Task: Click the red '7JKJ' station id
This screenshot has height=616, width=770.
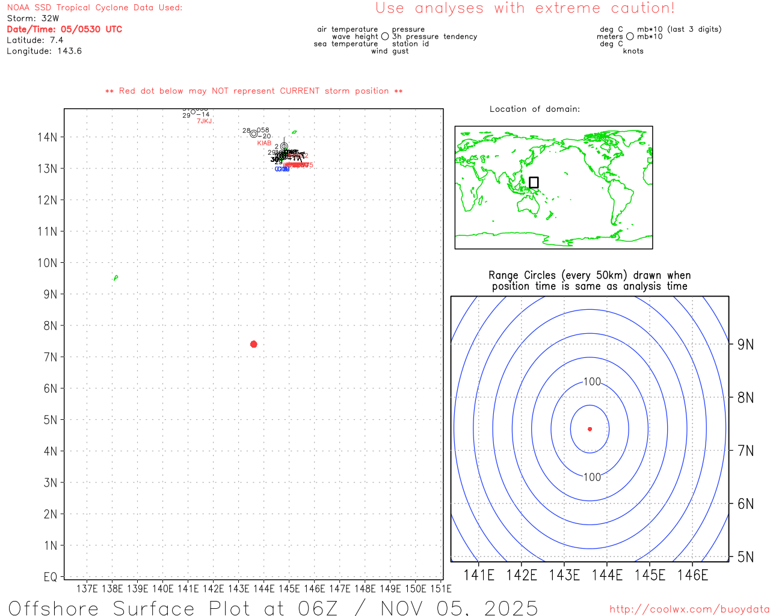Action: [x=205, y=122]
